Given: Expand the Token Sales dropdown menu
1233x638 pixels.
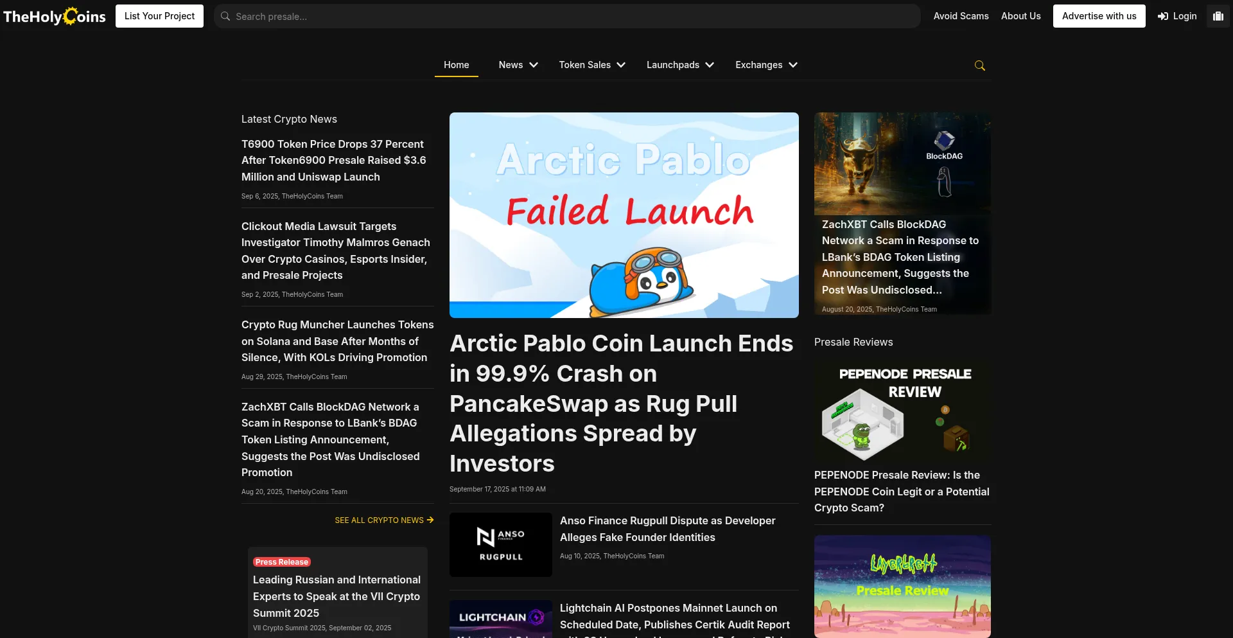Looking at the screenshot, I should [592, 65].
